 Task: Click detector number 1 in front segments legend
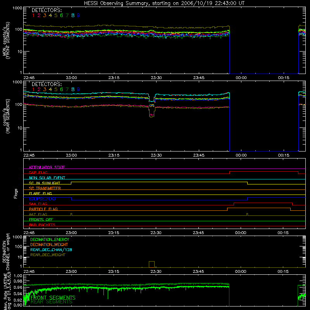click(x=33, y=15)
